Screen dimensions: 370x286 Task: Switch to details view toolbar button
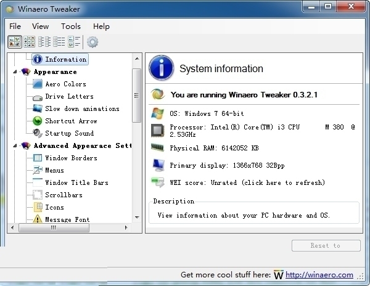59,42
